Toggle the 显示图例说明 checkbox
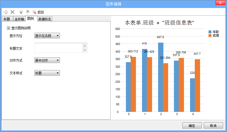 [x=8, y=28]
